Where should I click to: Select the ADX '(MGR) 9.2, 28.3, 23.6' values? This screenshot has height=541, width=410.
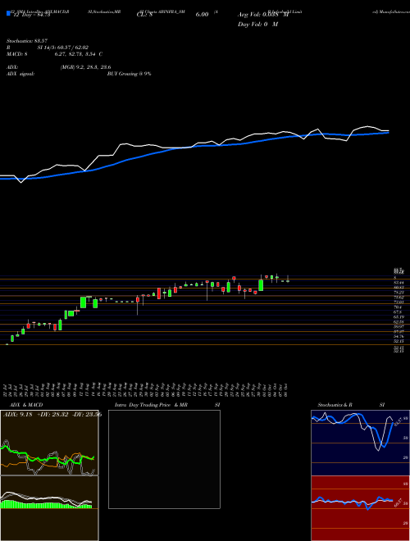pos(85,67)
